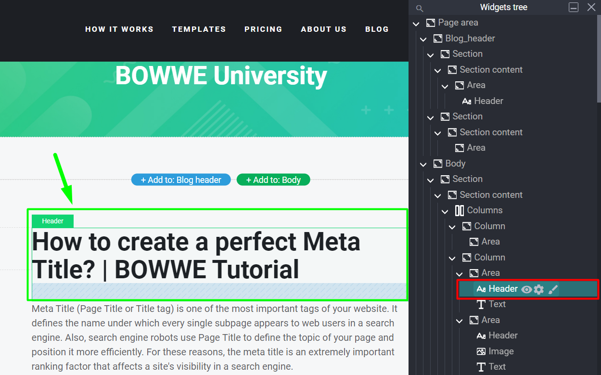Toggle visibility eye on highlighted Header row

[526, 289]
